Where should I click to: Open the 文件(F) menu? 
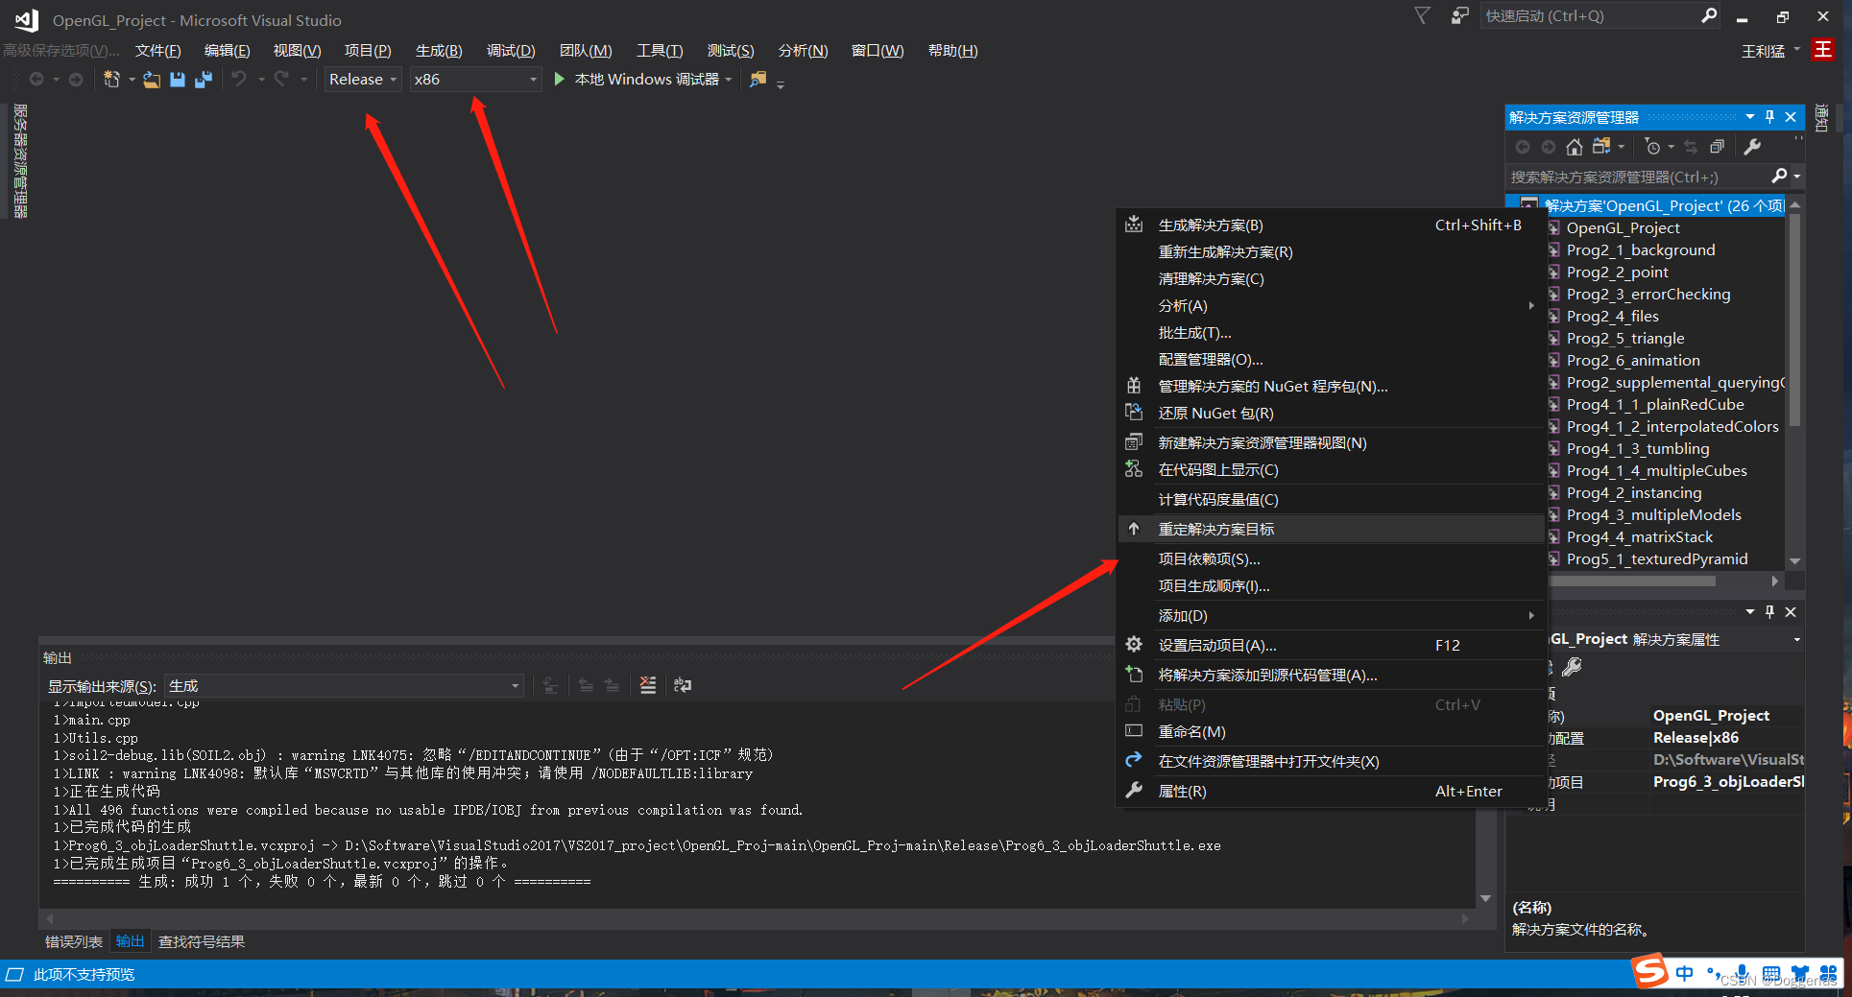157,50
